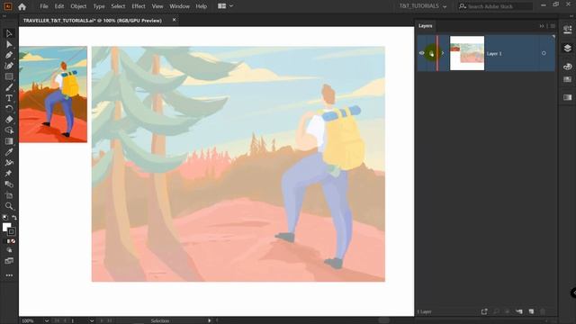Open the Effect menu
The height and width of the screenshot is (324, 576).
coord(139,6)
